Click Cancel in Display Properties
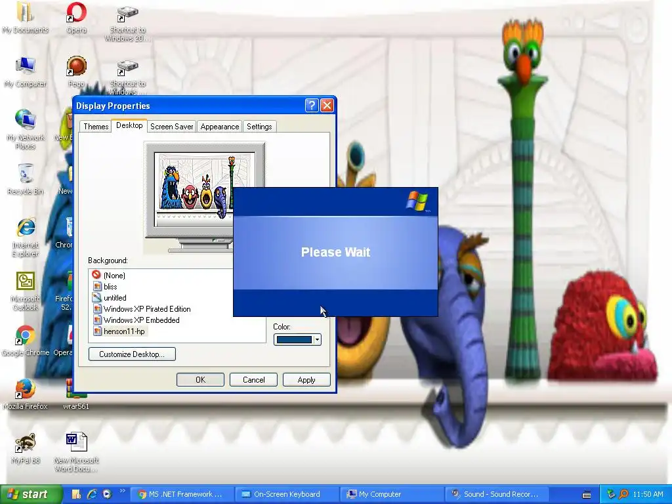Viewport: 672px width, 504px height. [x=254, y=380]
